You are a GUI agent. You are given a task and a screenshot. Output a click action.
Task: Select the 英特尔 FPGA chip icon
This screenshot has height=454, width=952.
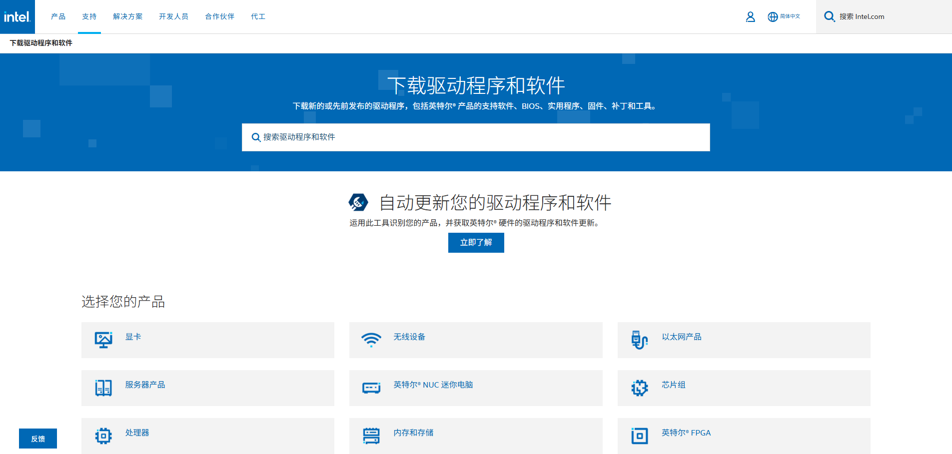click(x=639, y=435)
